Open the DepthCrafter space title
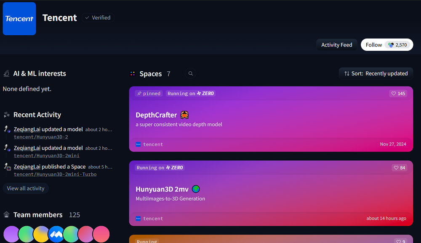 click(156, 115)
